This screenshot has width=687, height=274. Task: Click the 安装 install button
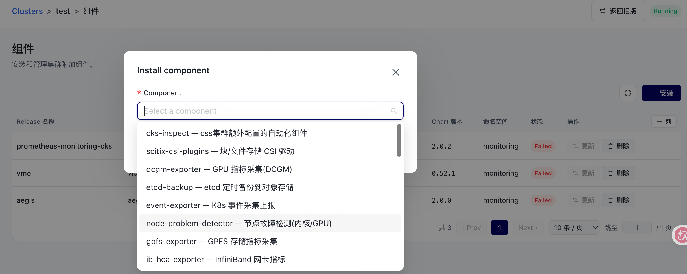tap(661, 93)
